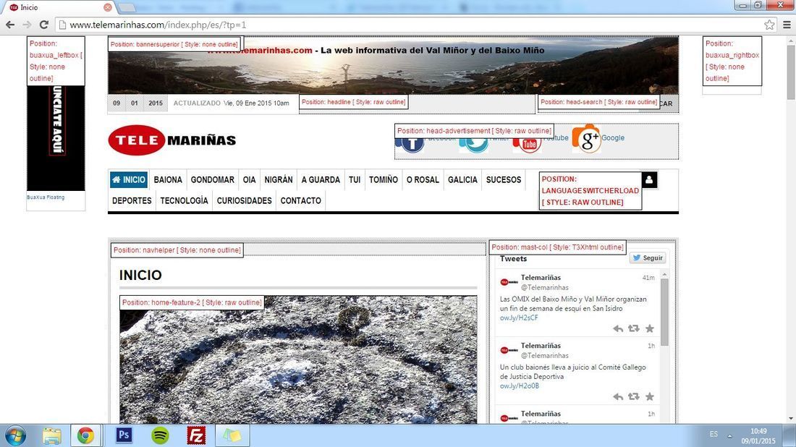The image size is (796, 447).
Task: Open Windows Explorer from the taskbar
Action: pos(52,435)
